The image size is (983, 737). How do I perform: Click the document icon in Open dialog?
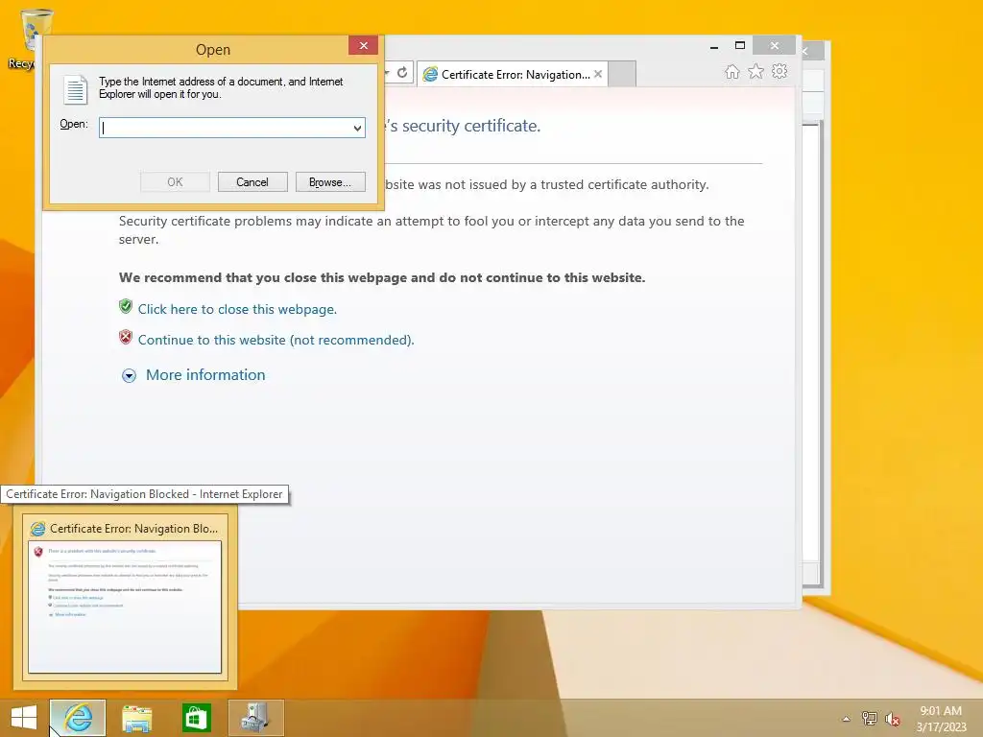[x=75, y=89]
